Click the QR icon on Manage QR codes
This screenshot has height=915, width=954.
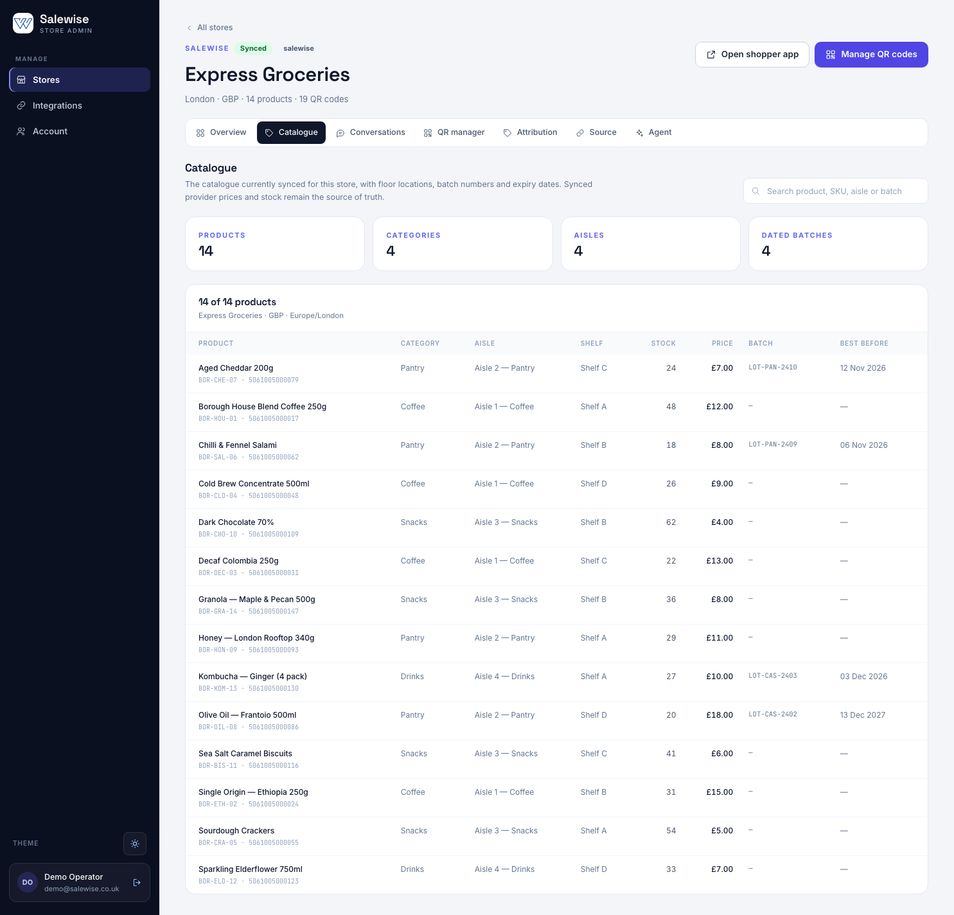pyautogui.click(x=831, y=55)
